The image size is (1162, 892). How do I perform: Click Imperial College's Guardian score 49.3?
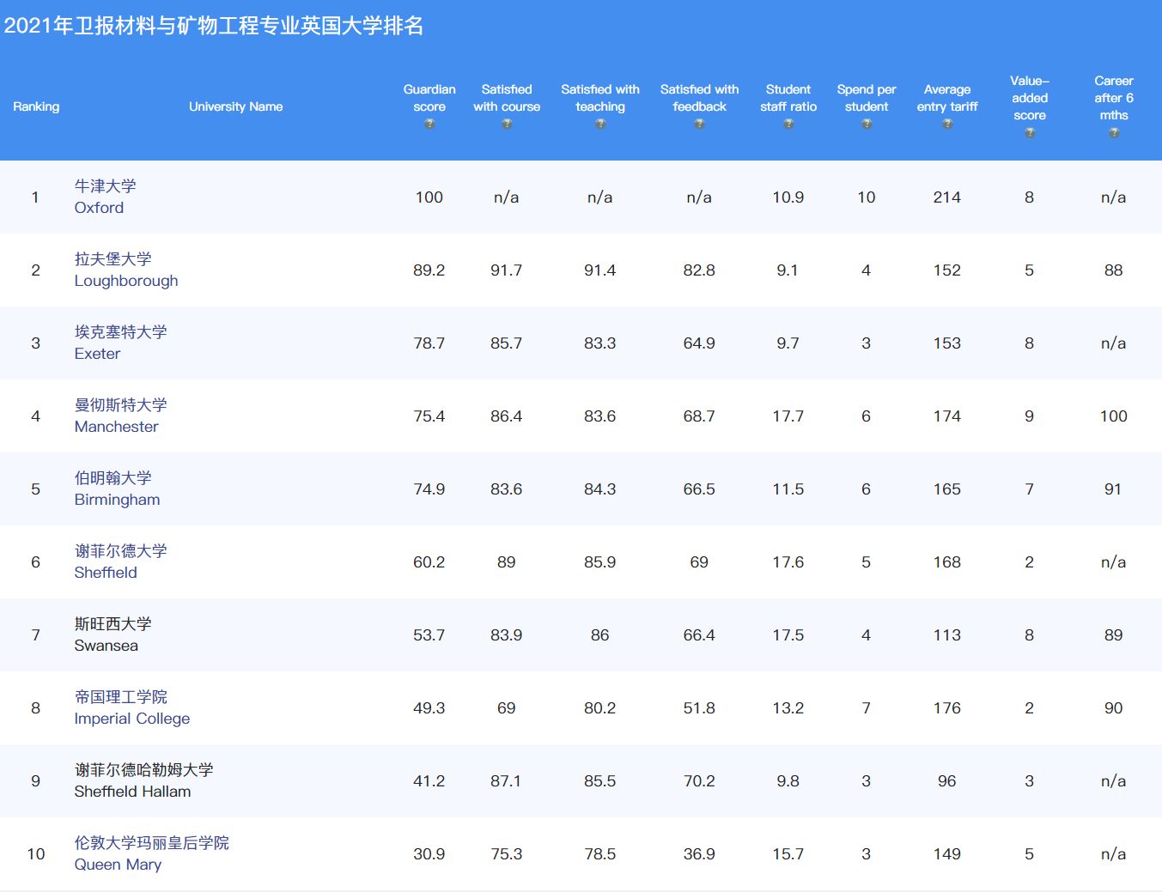point(429,708)
